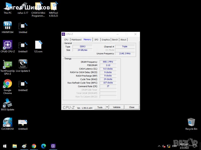Switch to the SPD tab
201x150 pixels.
pos(96,39)
